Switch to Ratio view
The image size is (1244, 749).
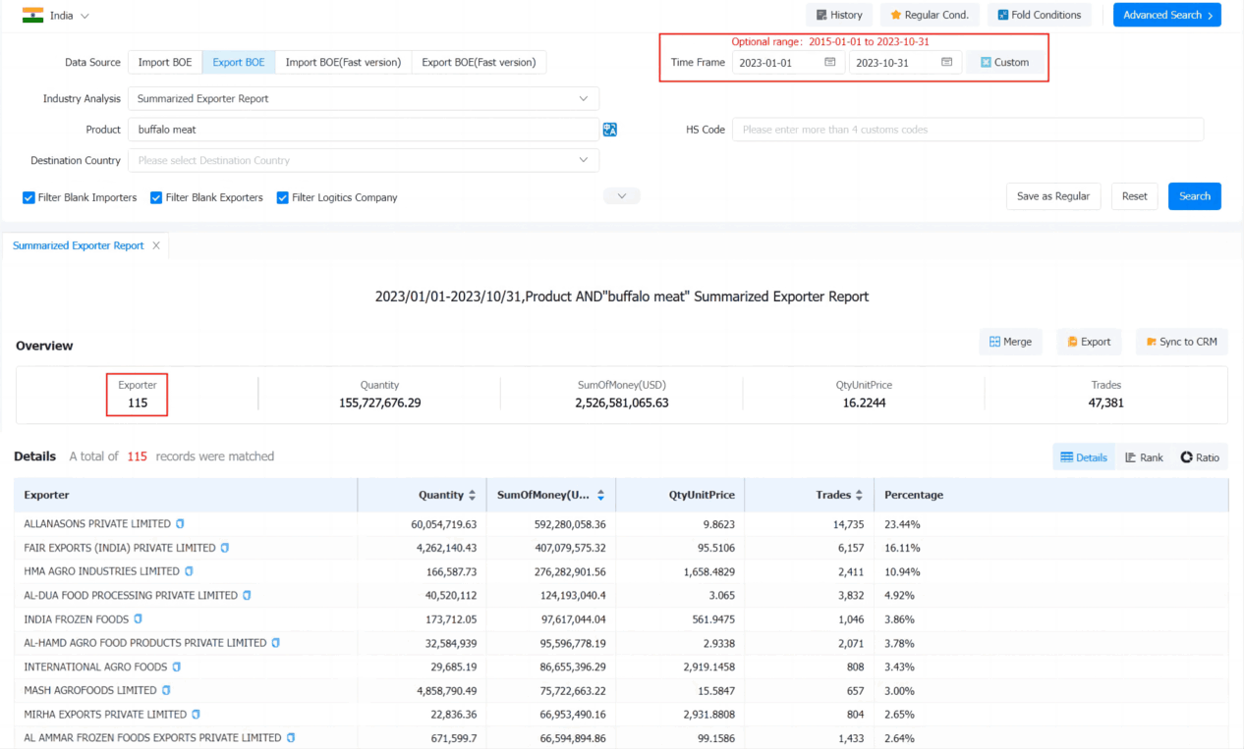pyautogui.click(x=1200, y=457)
